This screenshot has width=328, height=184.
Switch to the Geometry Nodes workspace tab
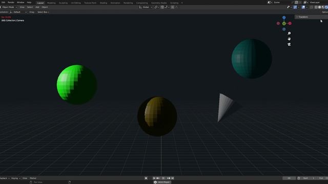click(x=159, y=3)
